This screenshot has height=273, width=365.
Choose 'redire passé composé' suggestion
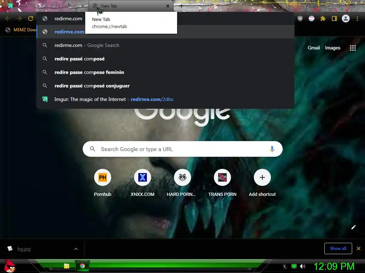165,59
